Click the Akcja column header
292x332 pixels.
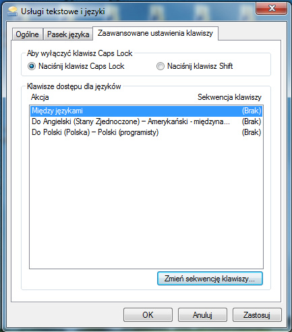point(40,97)
